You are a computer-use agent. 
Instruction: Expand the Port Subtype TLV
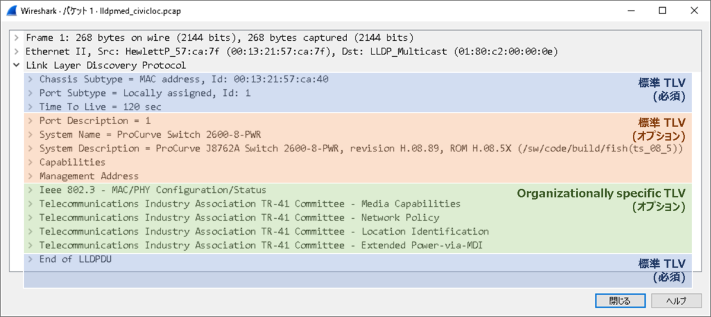(30, 93)
